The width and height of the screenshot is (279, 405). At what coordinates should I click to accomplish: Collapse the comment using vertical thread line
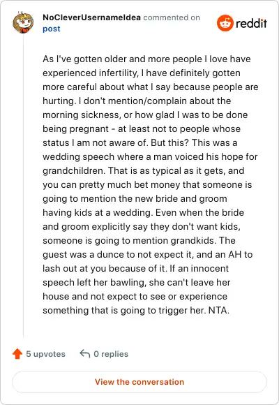pos(23,186)
